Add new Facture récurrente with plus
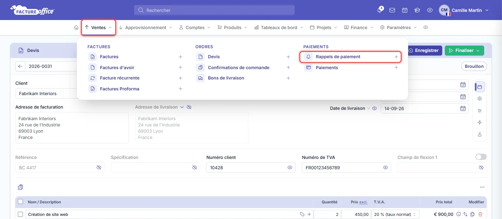Screen dimensions: 502x219 (180, 78)
